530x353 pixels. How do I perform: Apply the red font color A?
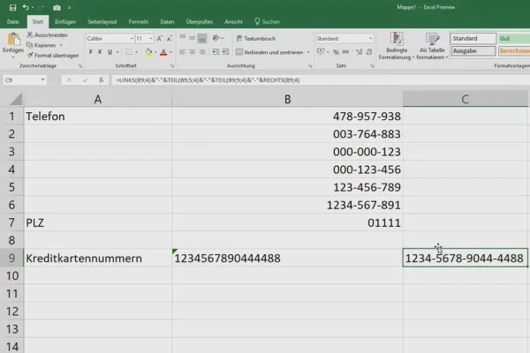coord(163,52)
